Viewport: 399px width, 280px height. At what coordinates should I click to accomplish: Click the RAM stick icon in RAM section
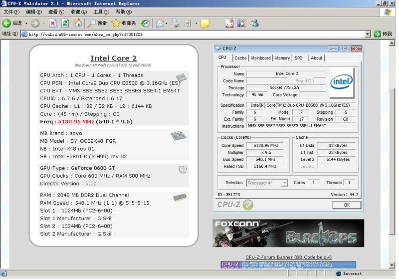click(x=180, y=198)
